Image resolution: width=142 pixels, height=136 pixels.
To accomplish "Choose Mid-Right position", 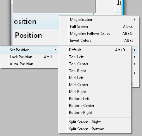I will tap(95, 92).
